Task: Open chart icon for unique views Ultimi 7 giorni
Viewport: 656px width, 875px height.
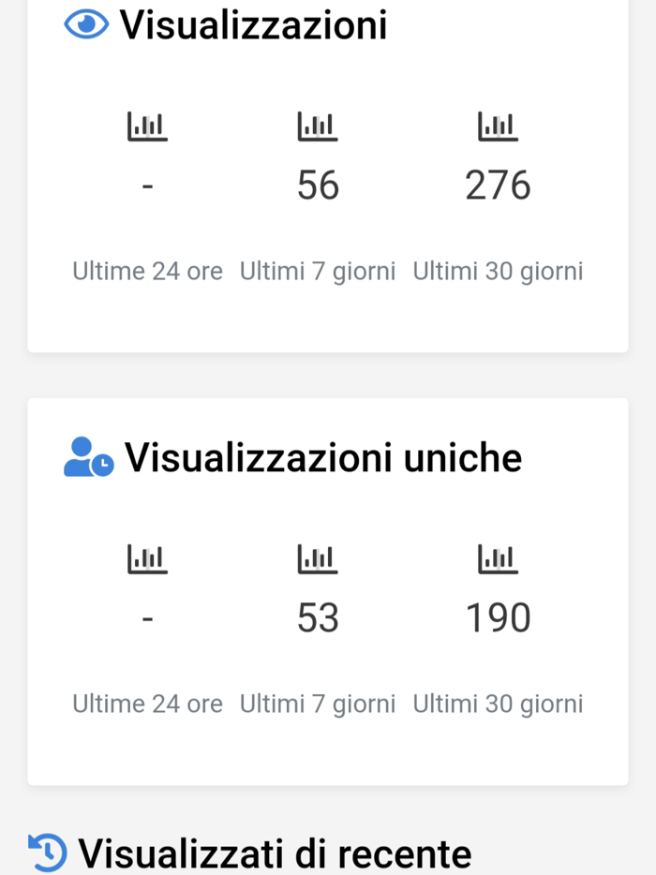Action: 318,559
